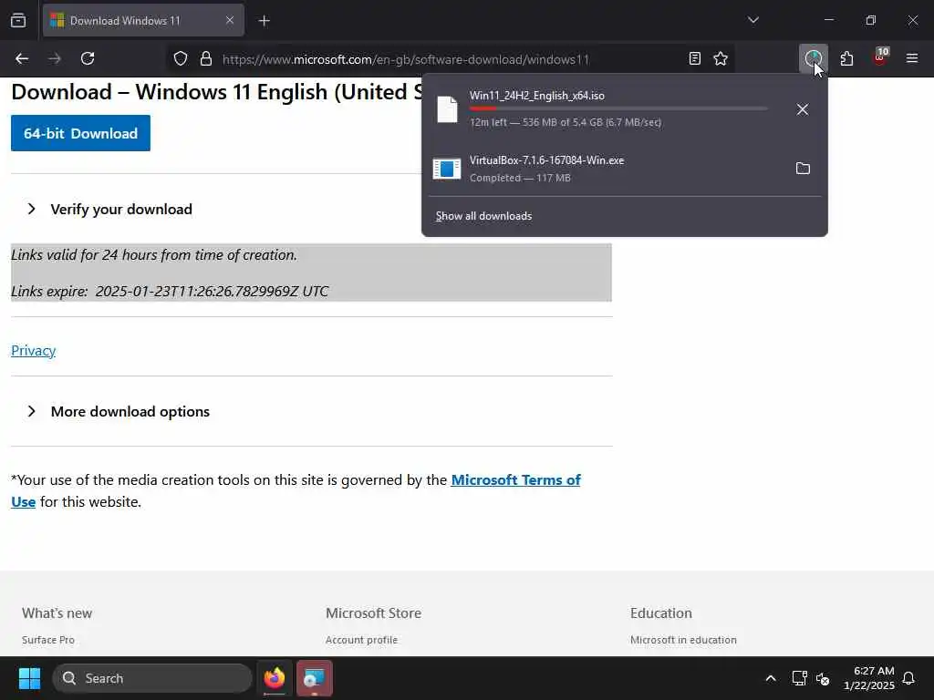934x700 pixels.
Task: Close the Download Windows 11 tab
Action: tap(229, 20)
